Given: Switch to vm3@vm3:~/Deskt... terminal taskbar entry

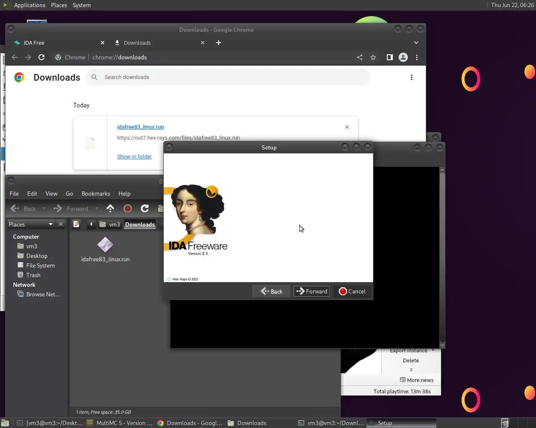Looking at the screenshot, I should tap(49, 423).
